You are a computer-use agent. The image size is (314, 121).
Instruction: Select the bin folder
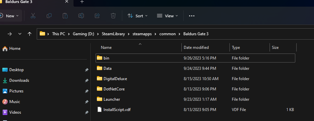tap(195, 58)
